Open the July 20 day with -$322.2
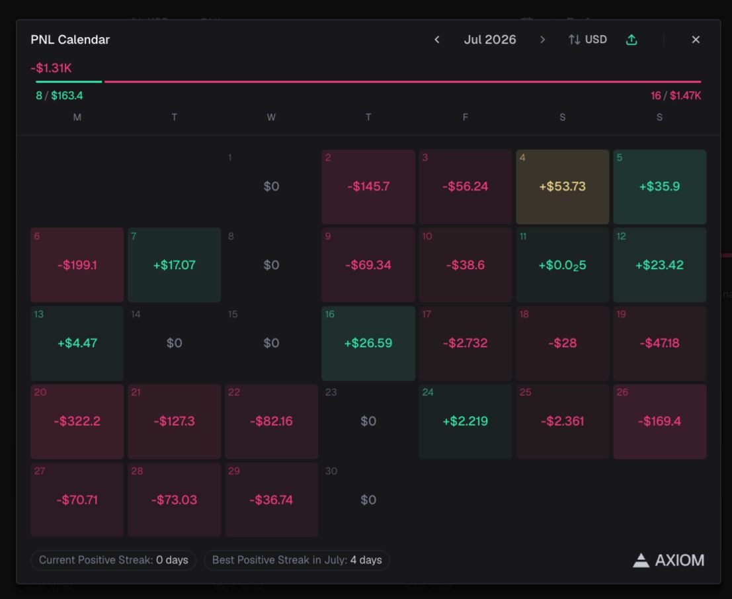Viewport: 732px width, 599px height. point(77,422)
